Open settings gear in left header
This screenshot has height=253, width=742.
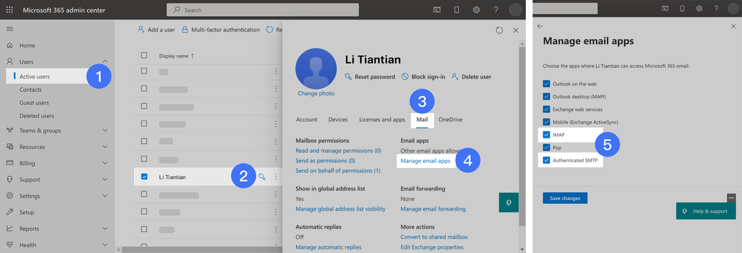pyautogui.click(x=477, y=10)
